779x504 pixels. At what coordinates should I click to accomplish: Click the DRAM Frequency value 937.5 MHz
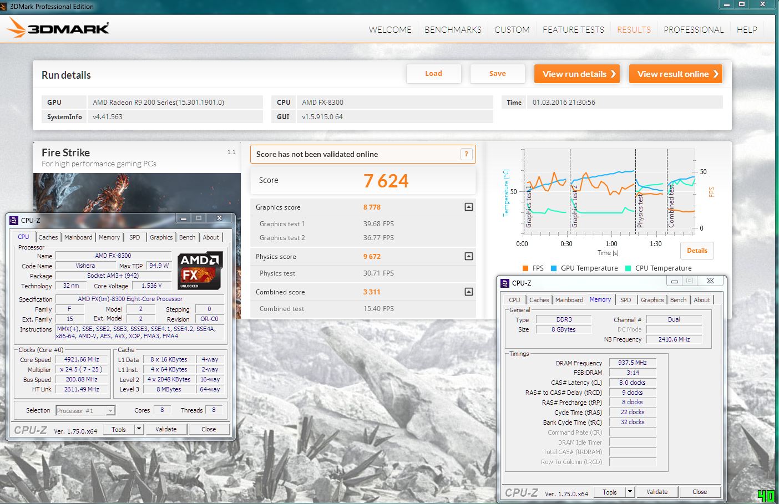click(633, 363)
